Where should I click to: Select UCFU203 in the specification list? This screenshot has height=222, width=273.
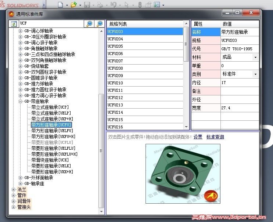145,32
